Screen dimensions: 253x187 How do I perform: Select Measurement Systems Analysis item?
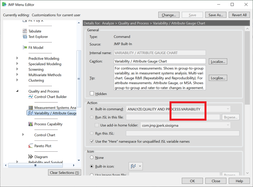click(x=55, y=108)
